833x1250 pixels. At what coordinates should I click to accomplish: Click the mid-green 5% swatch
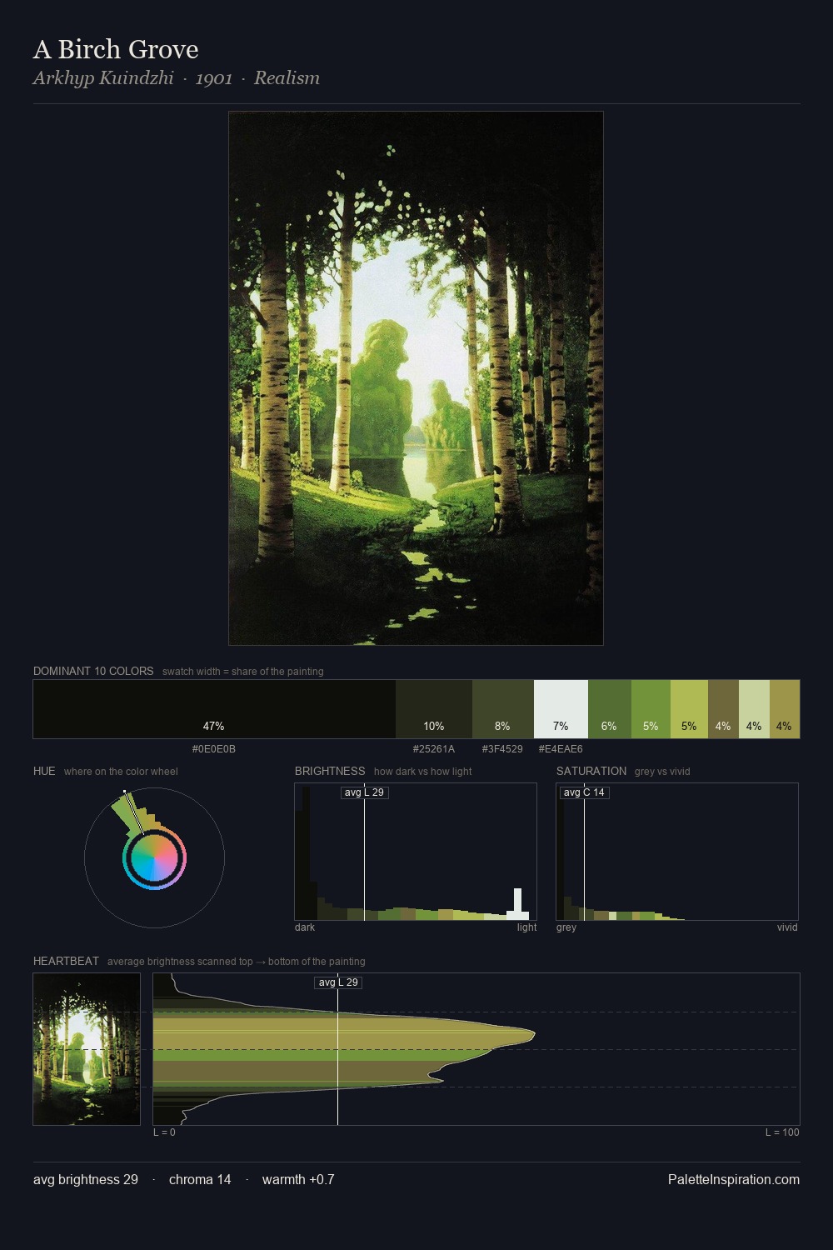click(x=651, y=709)
